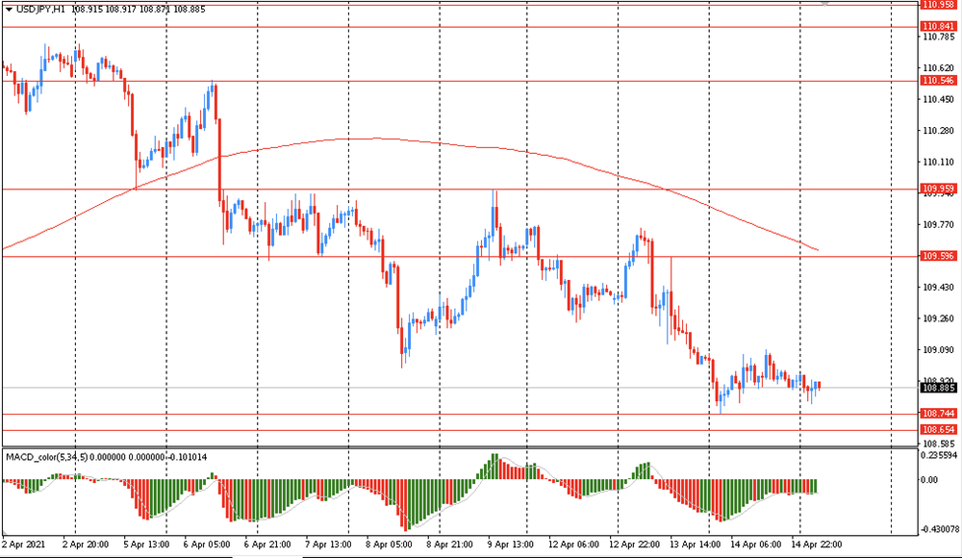Click the 108.585 value on price scale
This screenshot has height=558, width=962.
click(x=939, y=444)
